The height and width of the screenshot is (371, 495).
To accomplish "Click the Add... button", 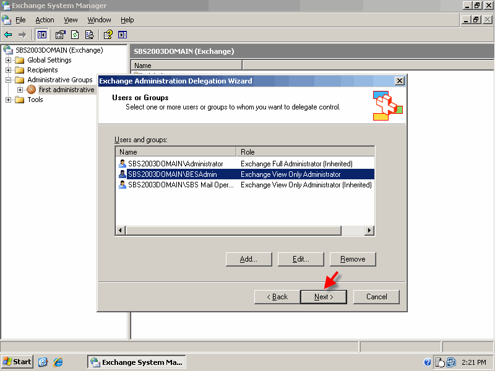I will click(x=249, y=259).
